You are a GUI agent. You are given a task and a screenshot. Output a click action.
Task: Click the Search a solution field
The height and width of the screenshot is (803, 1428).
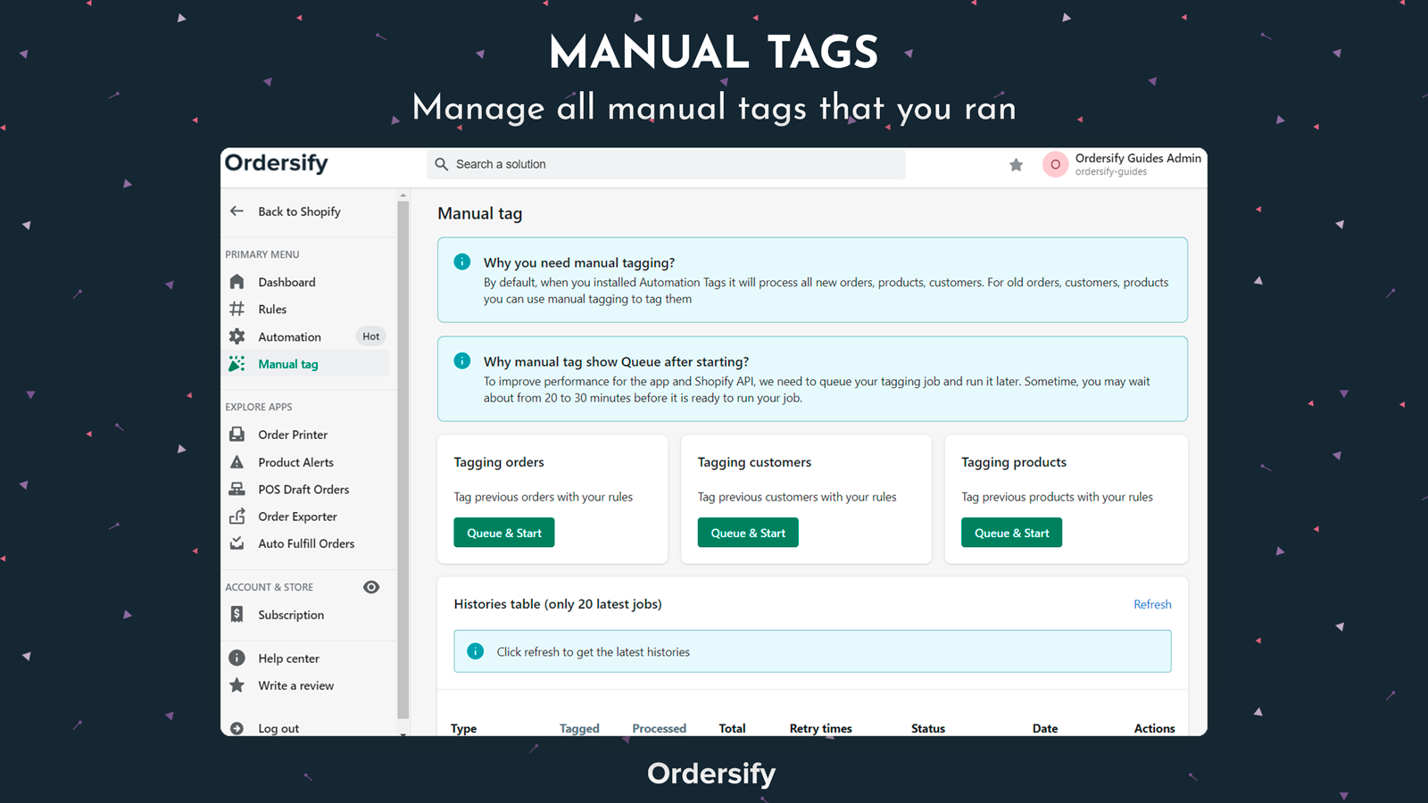click(x=665, y=164)
